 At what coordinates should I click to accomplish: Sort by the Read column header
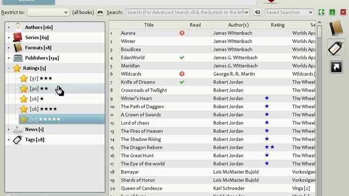coord(195,25)
